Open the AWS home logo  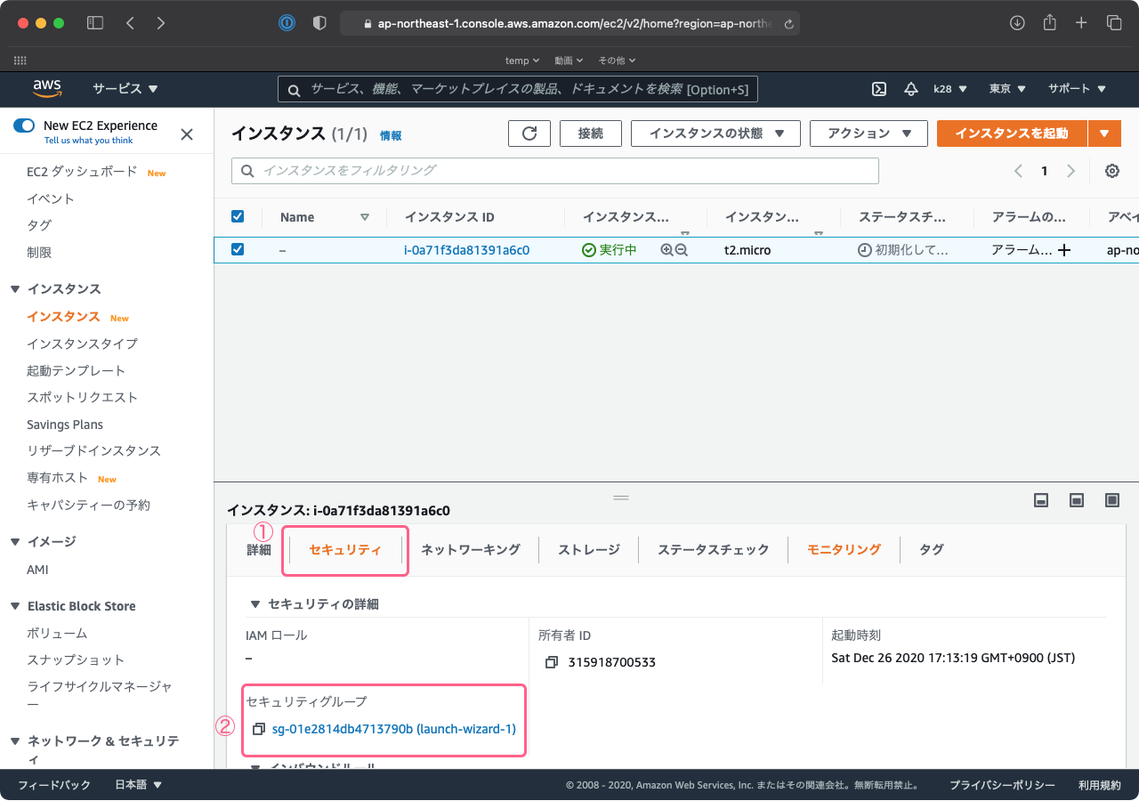47,88
